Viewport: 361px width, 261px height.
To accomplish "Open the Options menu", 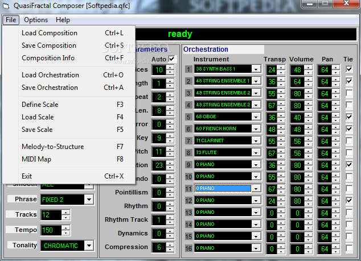I will coord(36,20).
